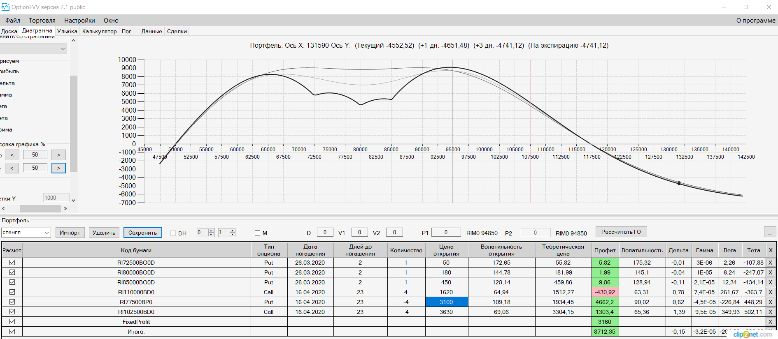Save the portfolio with Сохранить

click(x=143, y=233)
